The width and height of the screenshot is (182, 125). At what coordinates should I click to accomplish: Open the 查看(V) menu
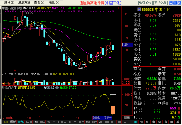pos(39,3)
